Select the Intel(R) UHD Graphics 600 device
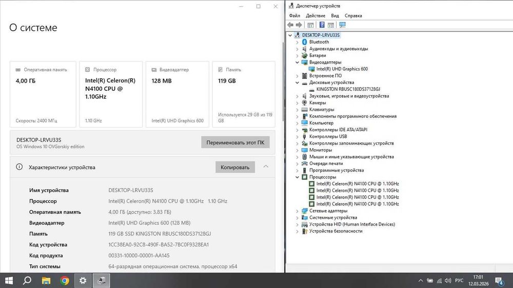The image size is (513, 288). pos(342,69)
